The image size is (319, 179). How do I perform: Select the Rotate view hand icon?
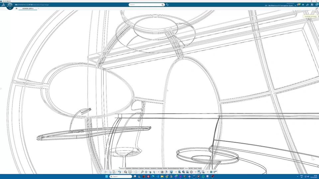(150, 172)
